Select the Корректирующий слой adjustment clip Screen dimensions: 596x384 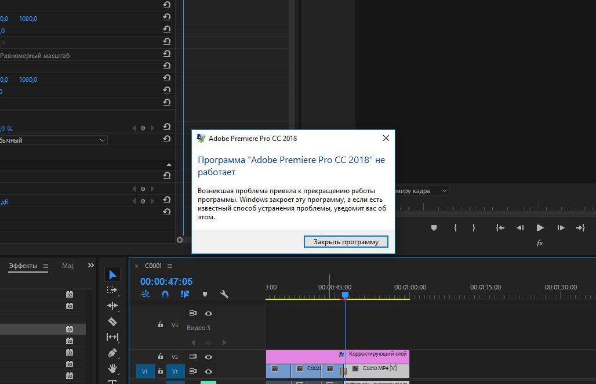tap(337, 357)
